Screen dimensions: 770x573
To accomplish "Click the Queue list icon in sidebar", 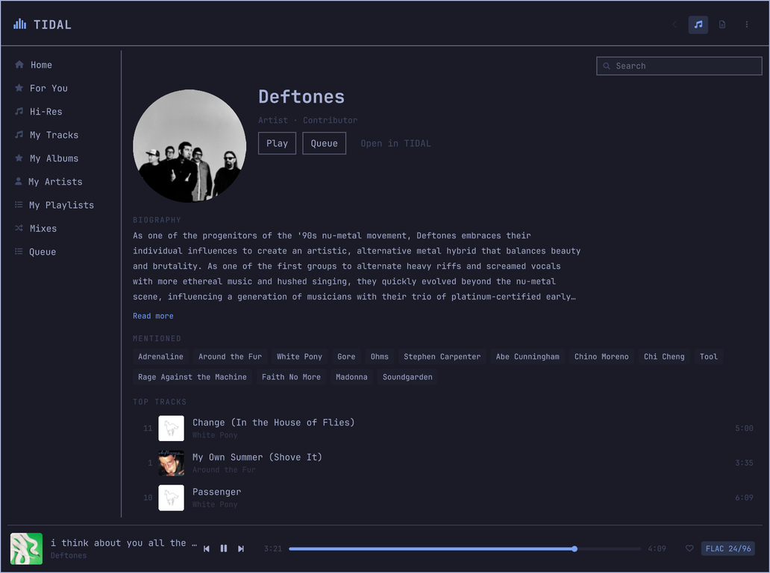I will click(19, 251).
